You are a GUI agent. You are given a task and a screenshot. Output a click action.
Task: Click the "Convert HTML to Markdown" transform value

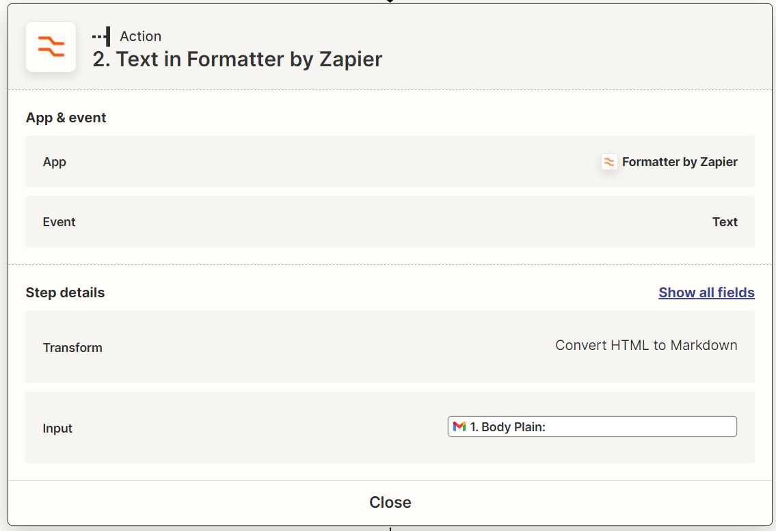pos(645,345)
